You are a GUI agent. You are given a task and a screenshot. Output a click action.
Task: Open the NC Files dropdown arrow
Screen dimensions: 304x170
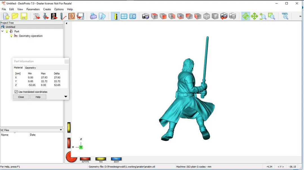click(x=61, y=130)
